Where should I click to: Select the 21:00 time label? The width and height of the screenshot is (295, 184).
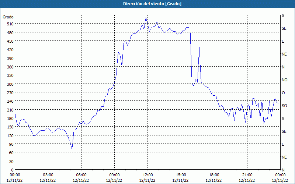click(x=247, y=175)
